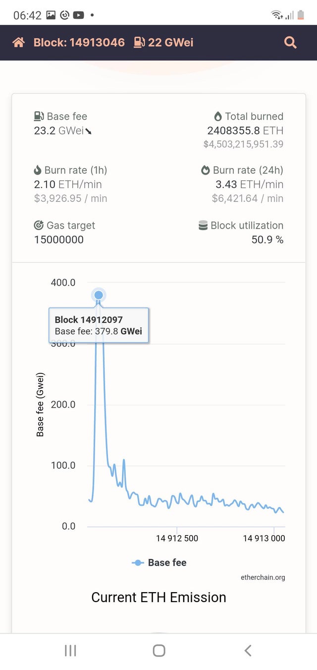Screen dimensions: 317x670
Task: Tap the Block 14912097 tooltip
Action: (99, 325)
